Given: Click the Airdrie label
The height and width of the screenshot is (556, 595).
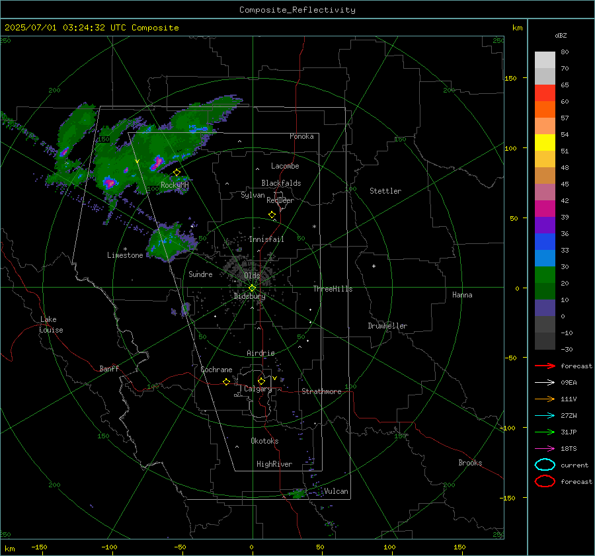Looking at the screenshot, I should [260, 353].
